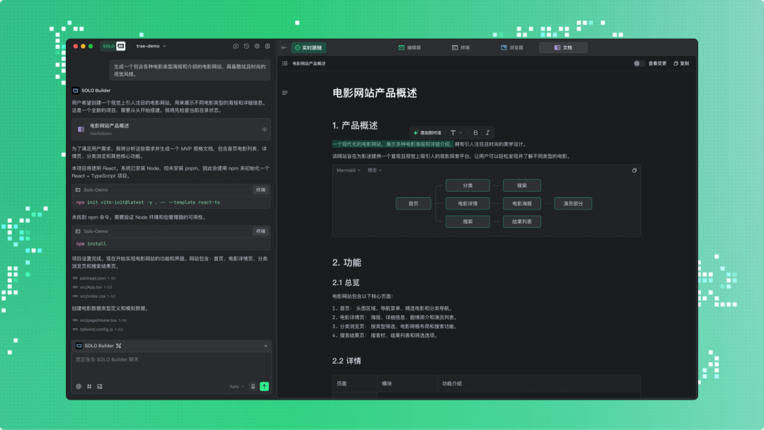Image resolution: width=764 pixels, height=430 pixels.
Task: Open the tailwind.config.js file reference
Action: pyautogui.click(x=98, y=329)
